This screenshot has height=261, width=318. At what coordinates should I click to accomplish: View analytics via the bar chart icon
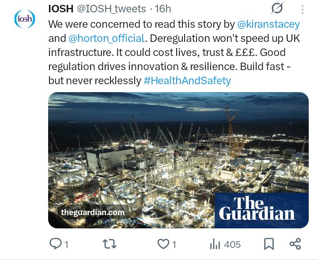pos(215,244)
